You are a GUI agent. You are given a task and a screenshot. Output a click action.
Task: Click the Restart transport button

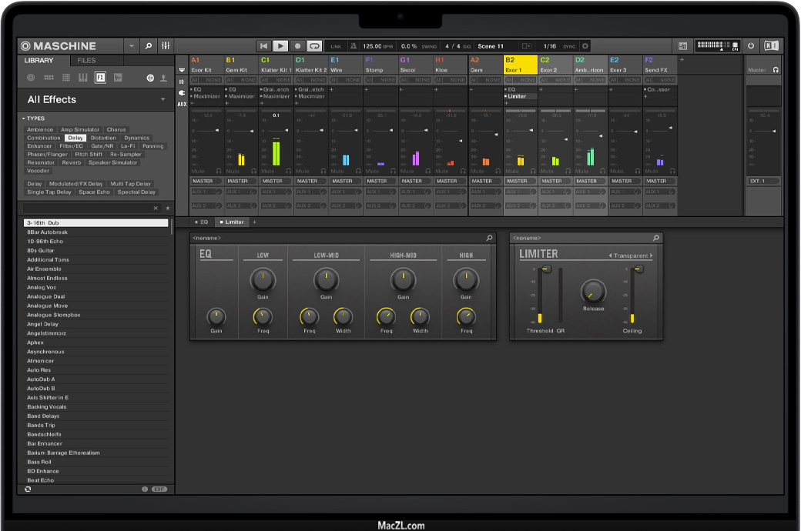263,46
